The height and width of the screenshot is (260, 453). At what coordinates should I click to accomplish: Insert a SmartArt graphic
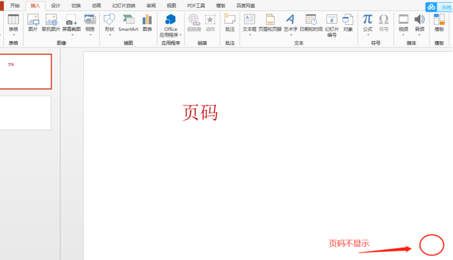[128, 22]
